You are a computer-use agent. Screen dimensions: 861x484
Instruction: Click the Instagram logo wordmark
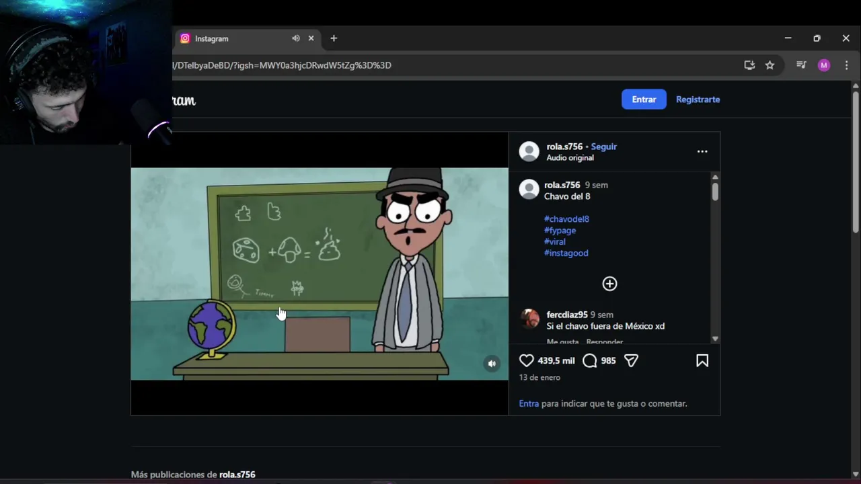184,101
